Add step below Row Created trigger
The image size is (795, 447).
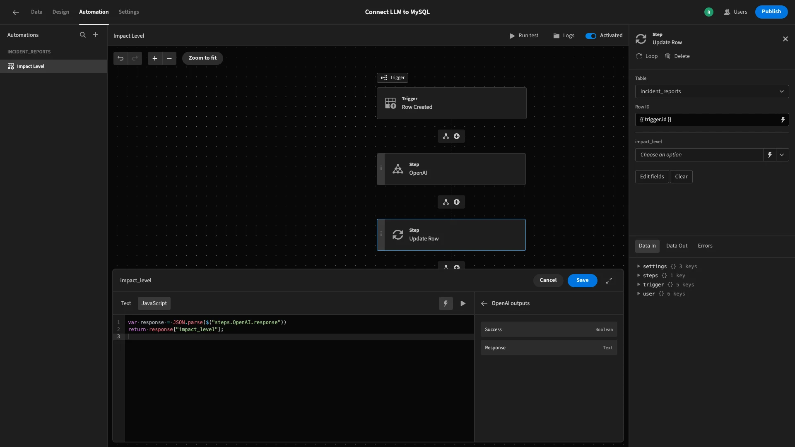point(457,136)
